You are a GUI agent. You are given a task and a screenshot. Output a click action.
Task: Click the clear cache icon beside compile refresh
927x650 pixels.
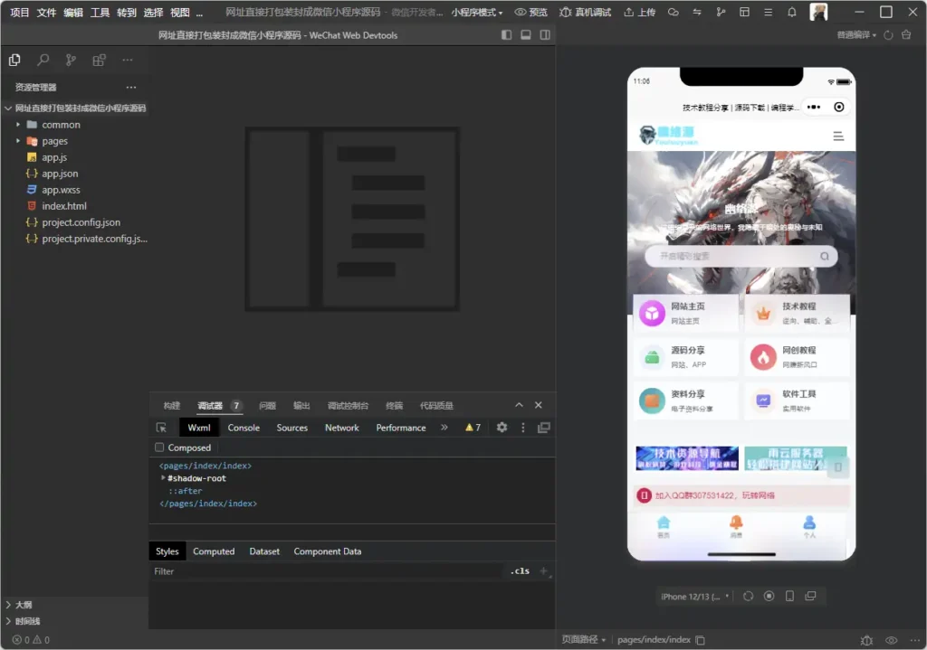point(906,35)
